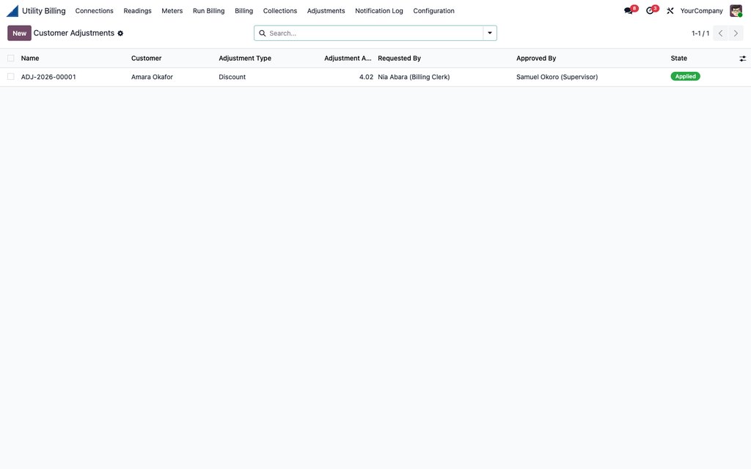Open the Adjustments menu

[x=326, y=10]
